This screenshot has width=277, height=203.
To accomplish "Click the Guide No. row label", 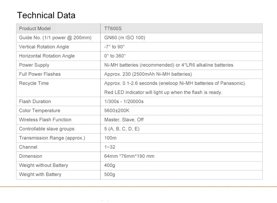I will point(55,38).
